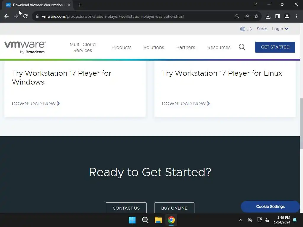Click the VMware by Broadcom logo
Viewport: 303px width, 227px height.
[x=25, y=47]
